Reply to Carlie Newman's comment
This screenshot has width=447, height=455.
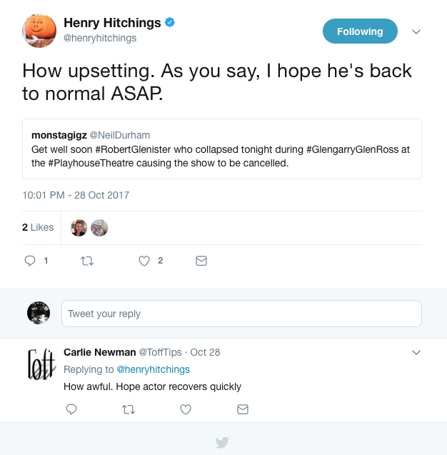(71, 409)
